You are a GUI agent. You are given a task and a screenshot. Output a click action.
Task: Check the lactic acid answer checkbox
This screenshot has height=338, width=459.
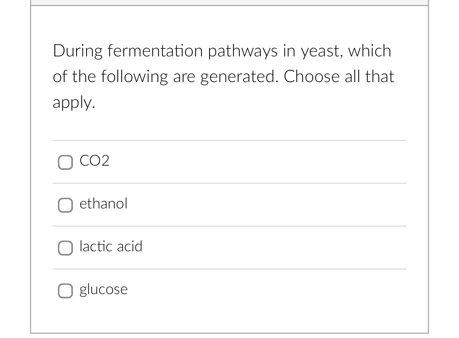point(65,248)
